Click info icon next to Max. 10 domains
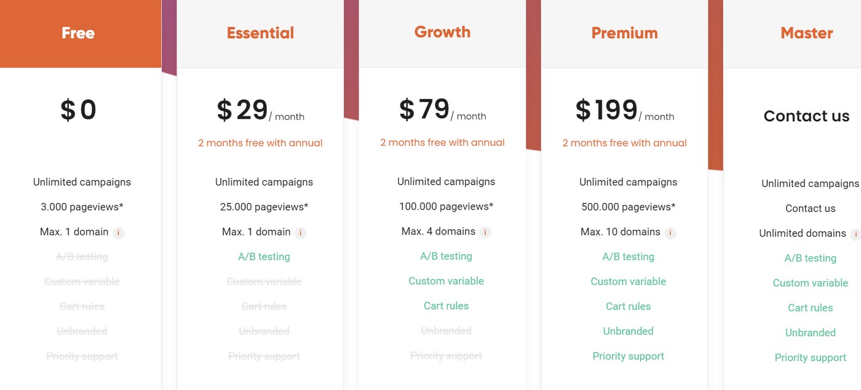 point(670,233)
